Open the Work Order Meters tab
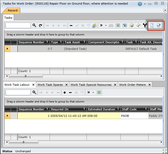168x154 pixels. (132, 85)
